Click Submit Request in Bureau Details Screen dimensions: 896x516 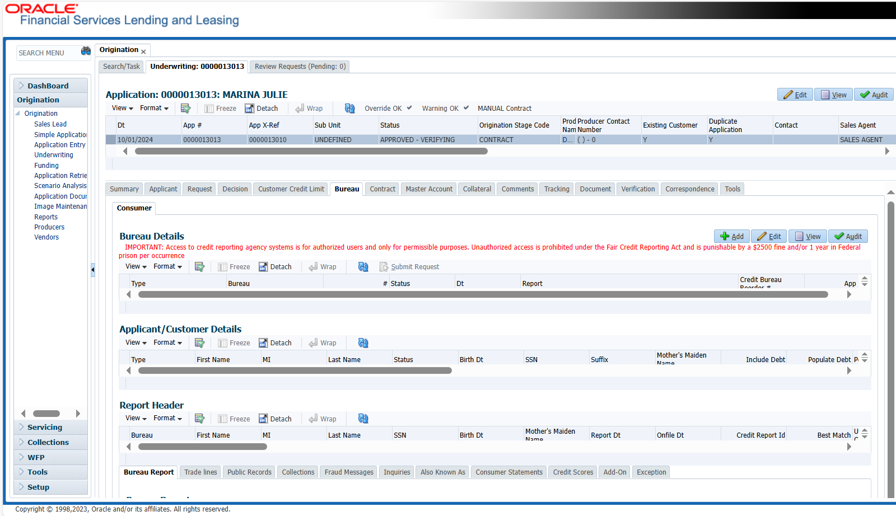click(x=409, y=267)
